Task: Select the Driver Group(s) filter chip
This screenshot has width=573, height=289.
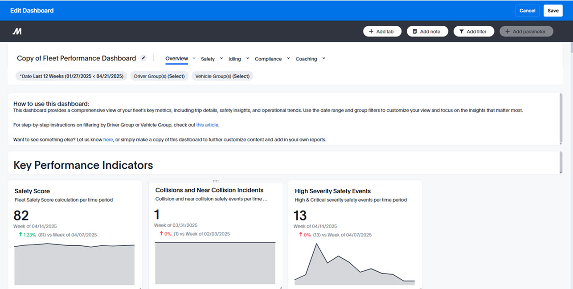Action: (159, 76)
